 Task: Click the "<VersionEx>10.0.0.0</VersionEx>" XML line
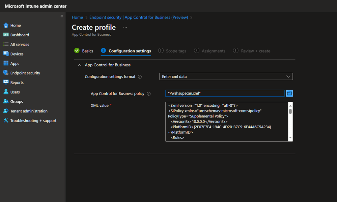pyautogui.click(x=199, y=122)
